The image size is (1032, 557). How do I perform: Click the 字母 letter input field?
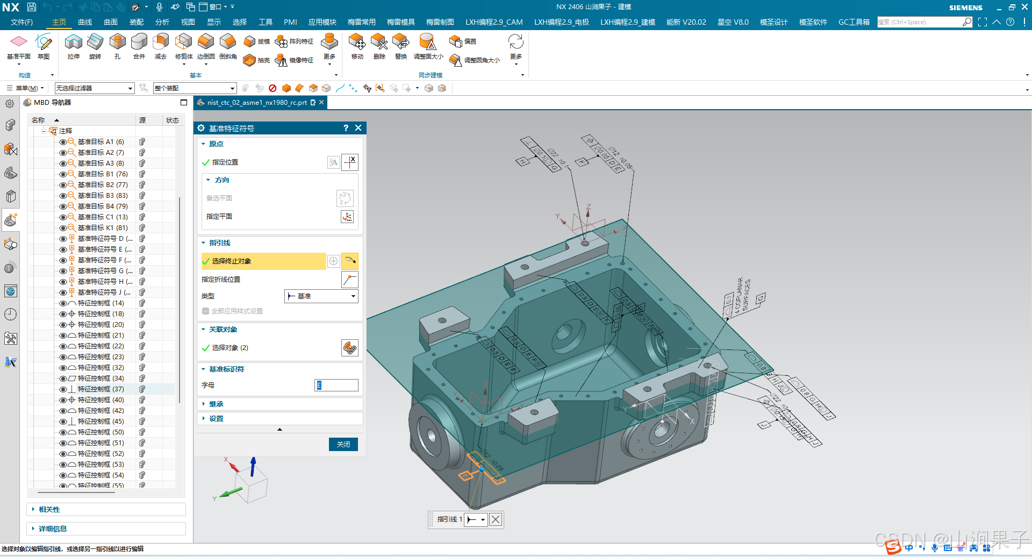(x=336, y=385)
